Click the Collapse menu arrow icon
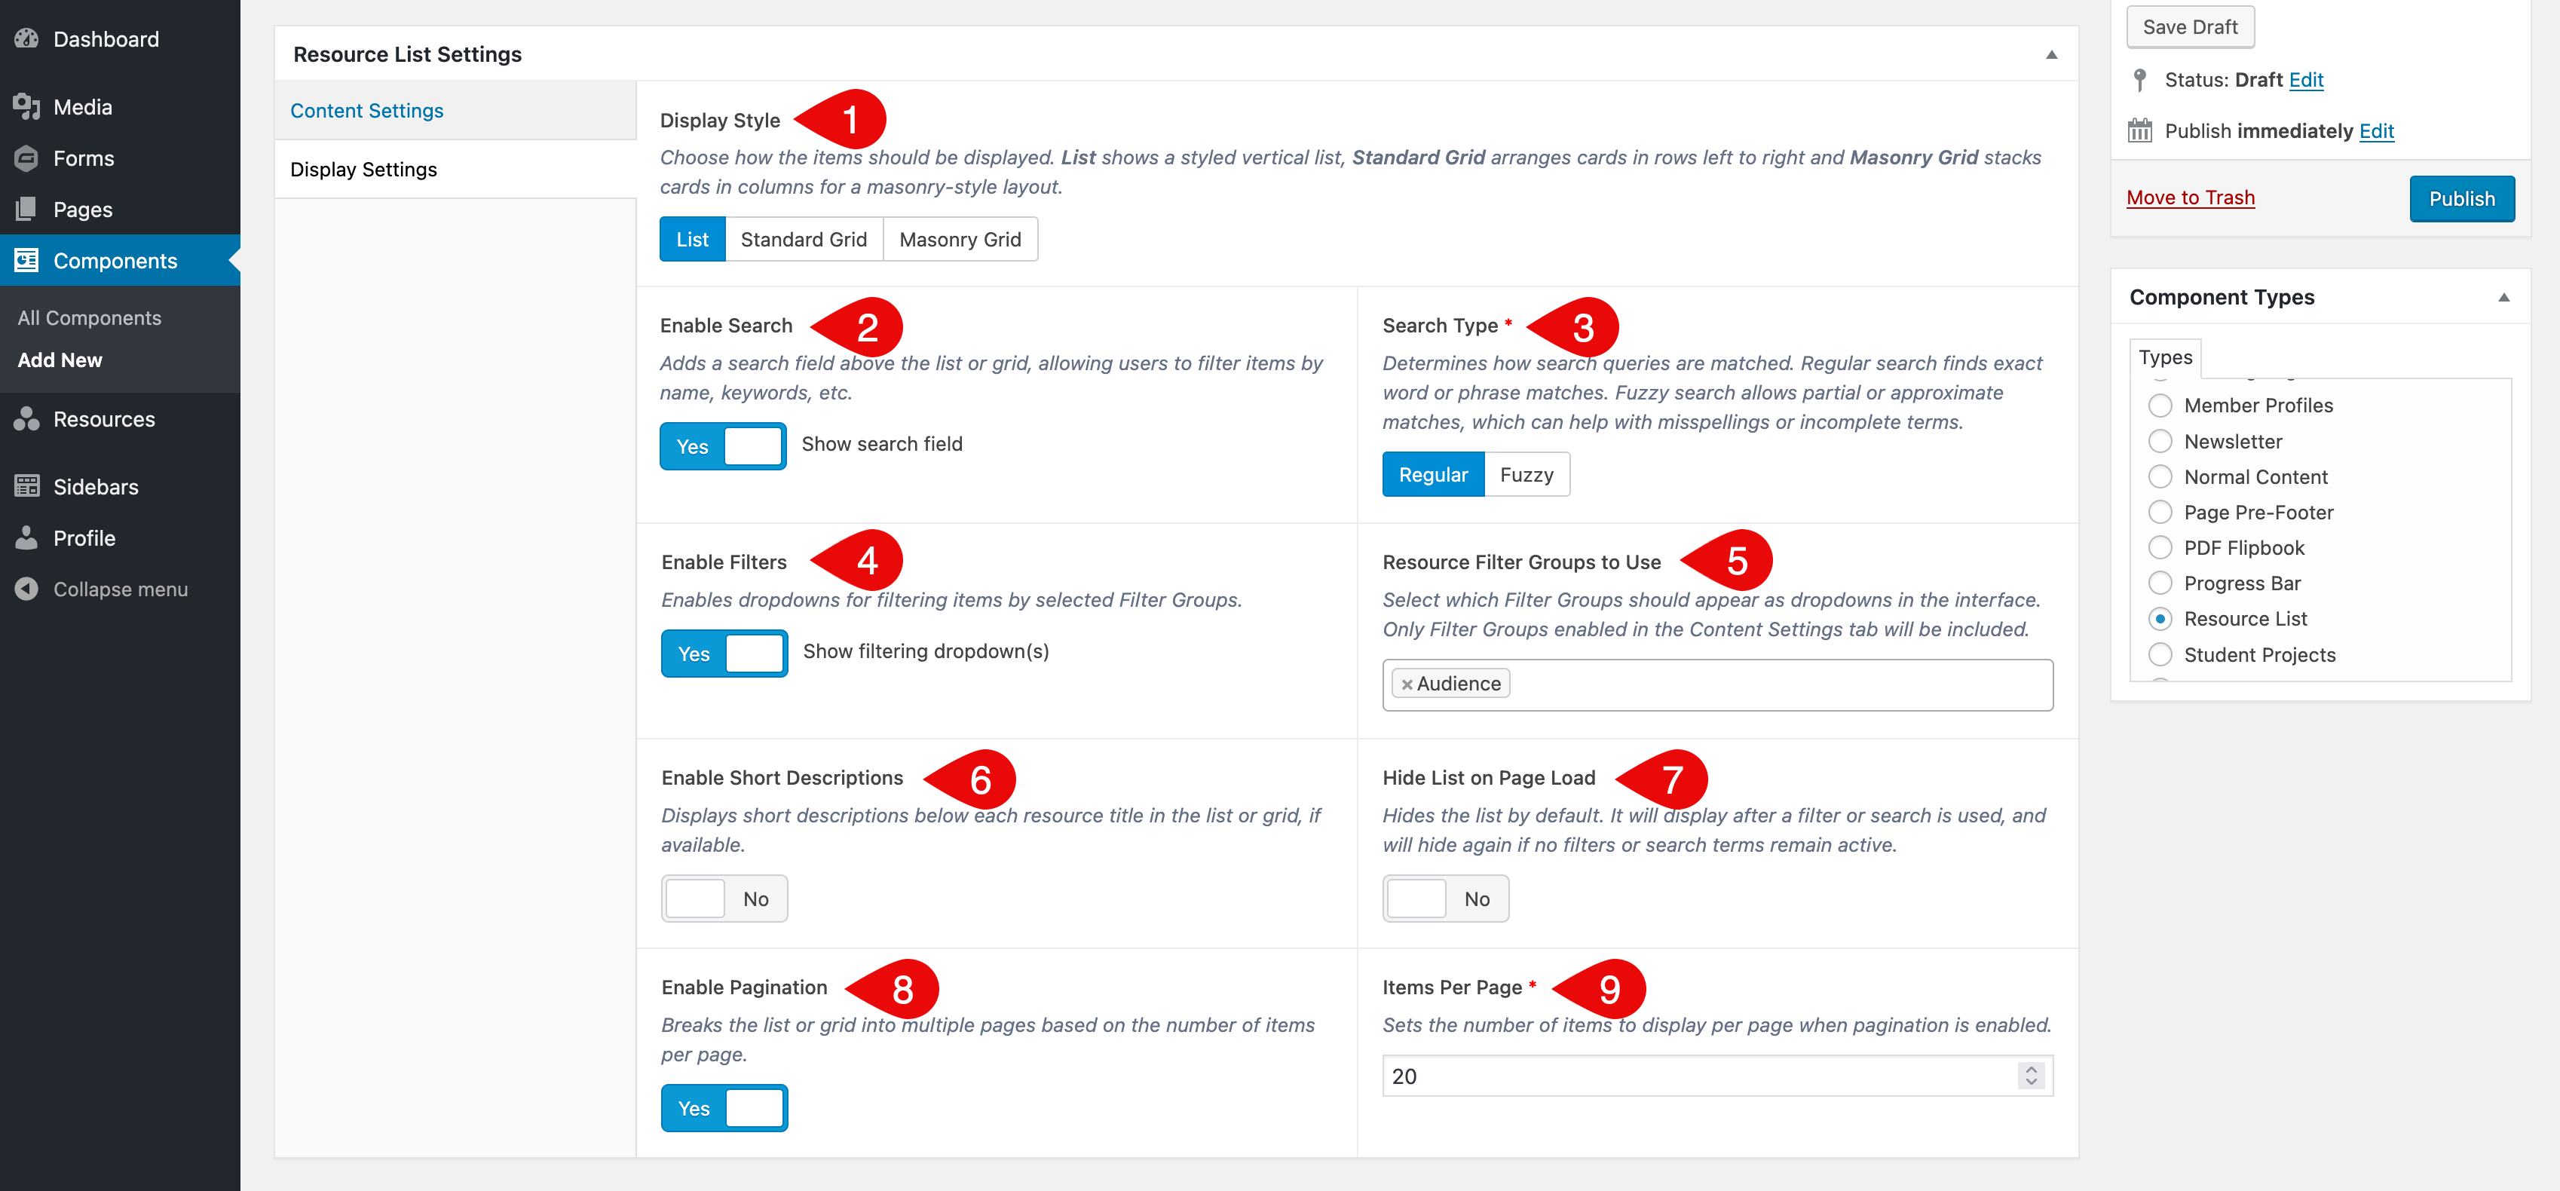Image resolution: width=2560 pixels, height=1191 pixels. 27,589
